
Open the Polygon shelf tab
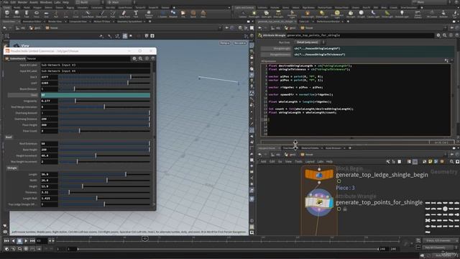[x=37, y=8]
